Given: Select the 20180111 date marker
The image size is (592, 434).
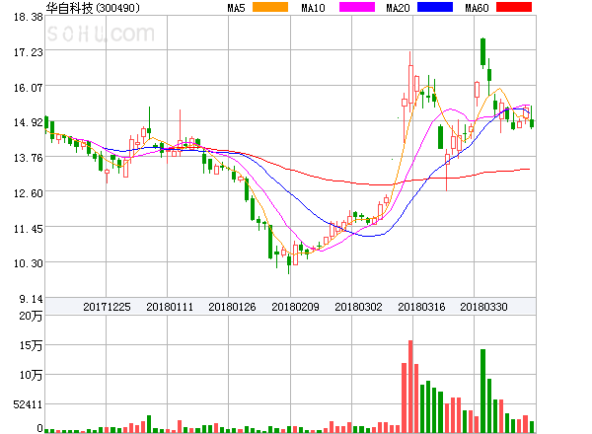Looking at the screenshot, I should (x=170, y=307).
